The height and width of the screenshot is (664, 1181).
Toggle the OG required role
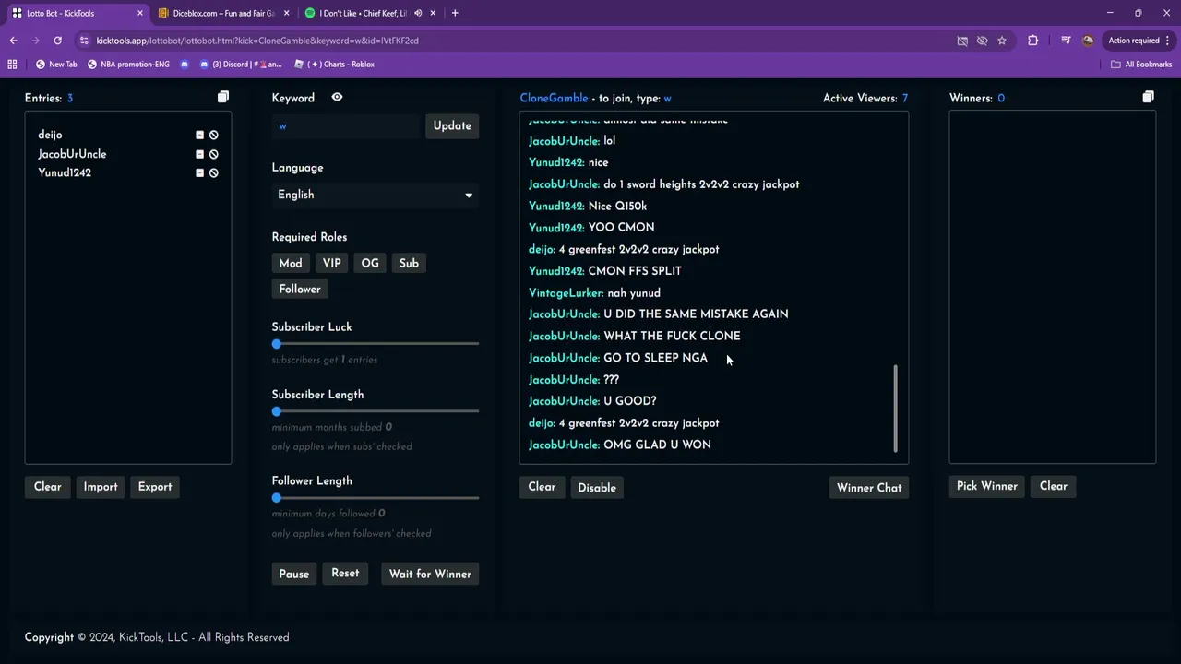[x=370, y=263]
